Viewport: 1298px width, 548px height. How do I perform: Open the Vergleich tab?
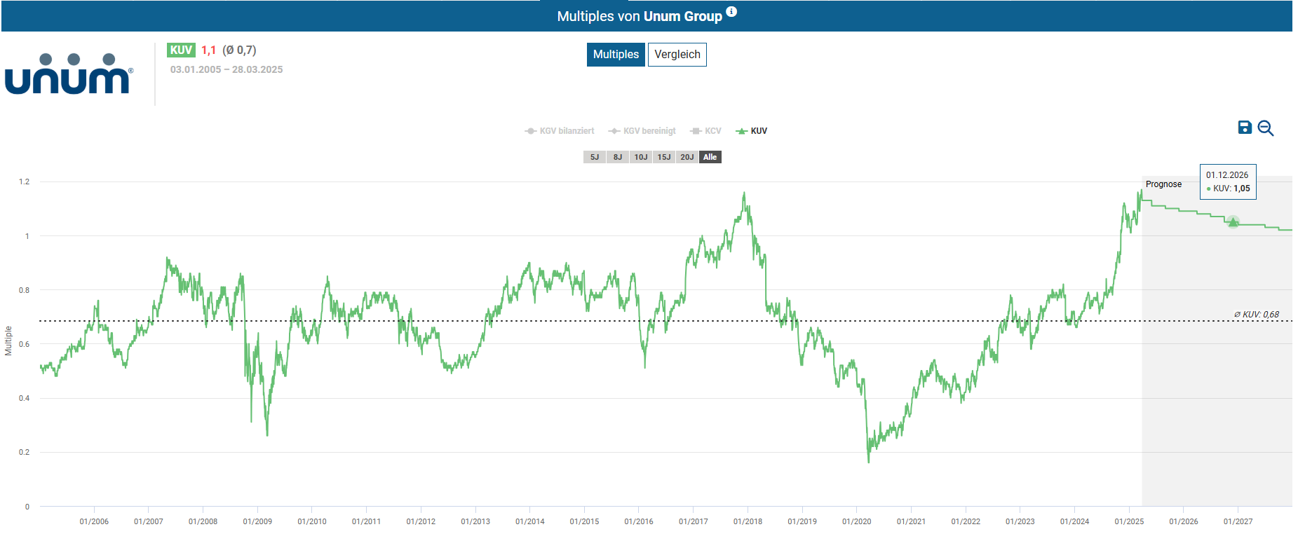point(677,55)
